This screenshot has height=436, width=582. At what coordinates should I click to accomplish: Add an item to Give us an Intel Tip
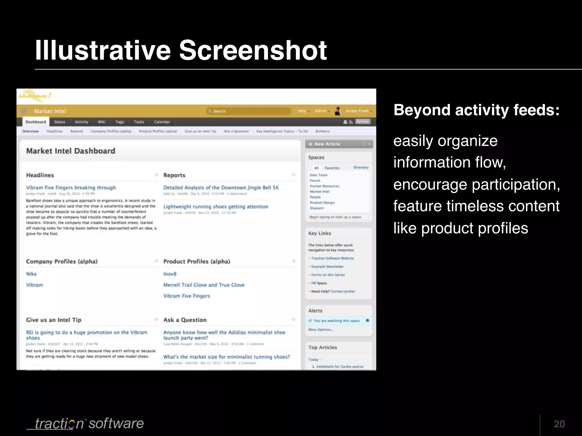pos(156,319)
